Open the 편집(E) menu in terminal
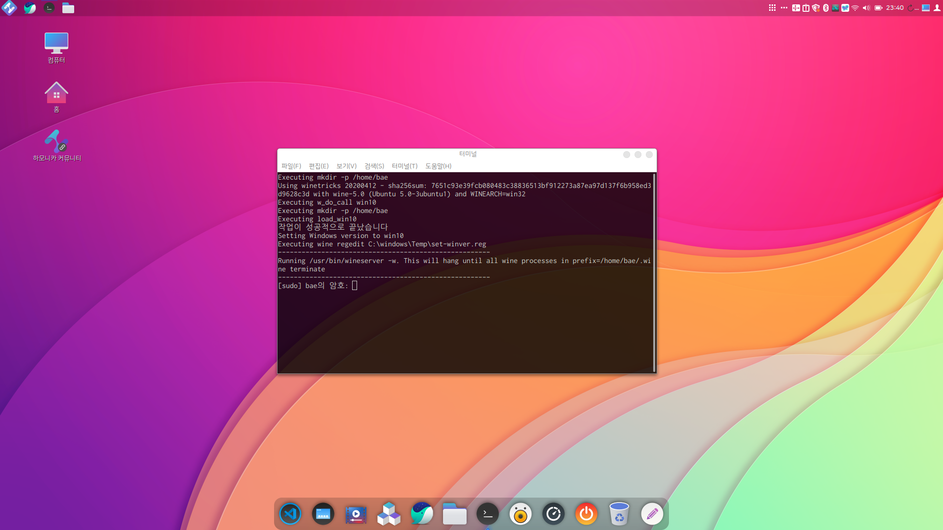Image resolution: width=943 pixels, height=530 pixels. tap(319, 166)
